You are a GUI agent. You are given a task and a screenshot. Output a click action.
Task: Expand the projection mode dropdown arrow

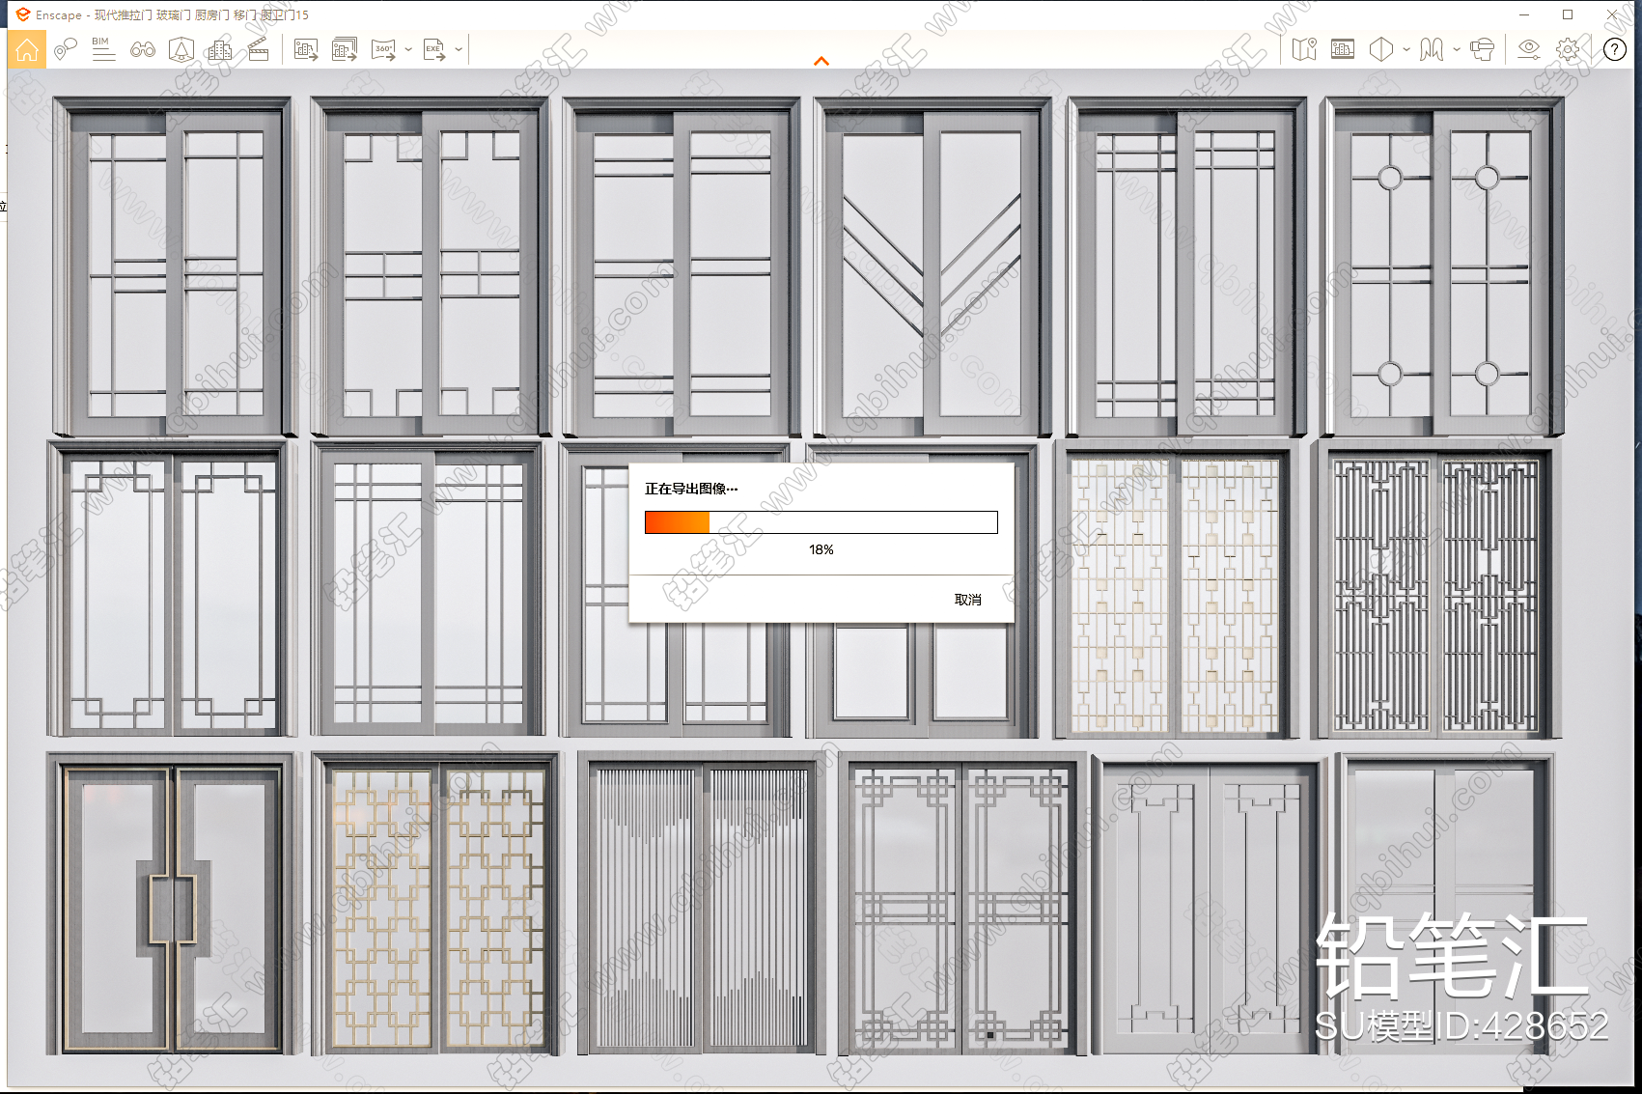1406,49
